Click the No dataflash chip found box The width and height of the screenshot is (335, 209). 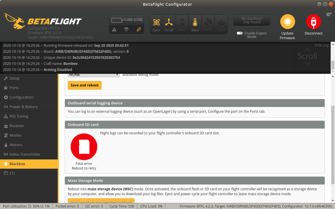252,20
